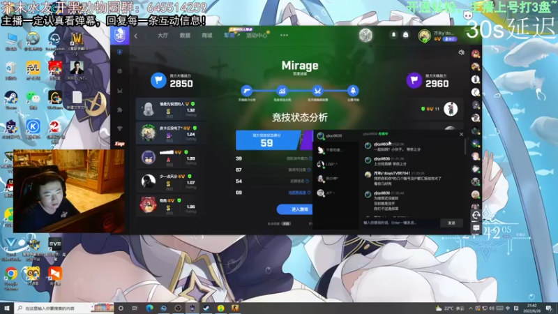Open the headset customer support icon
Image resolution: width=558 pixels, height=314 pixels.
tap(476, 215)
